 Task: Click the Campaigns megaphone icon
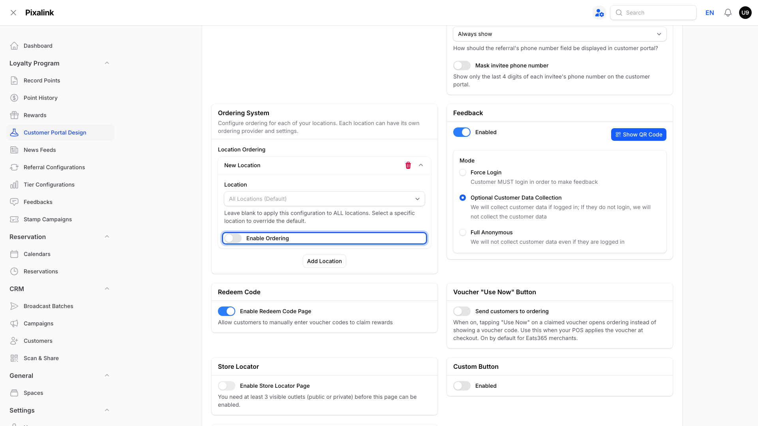14,323
